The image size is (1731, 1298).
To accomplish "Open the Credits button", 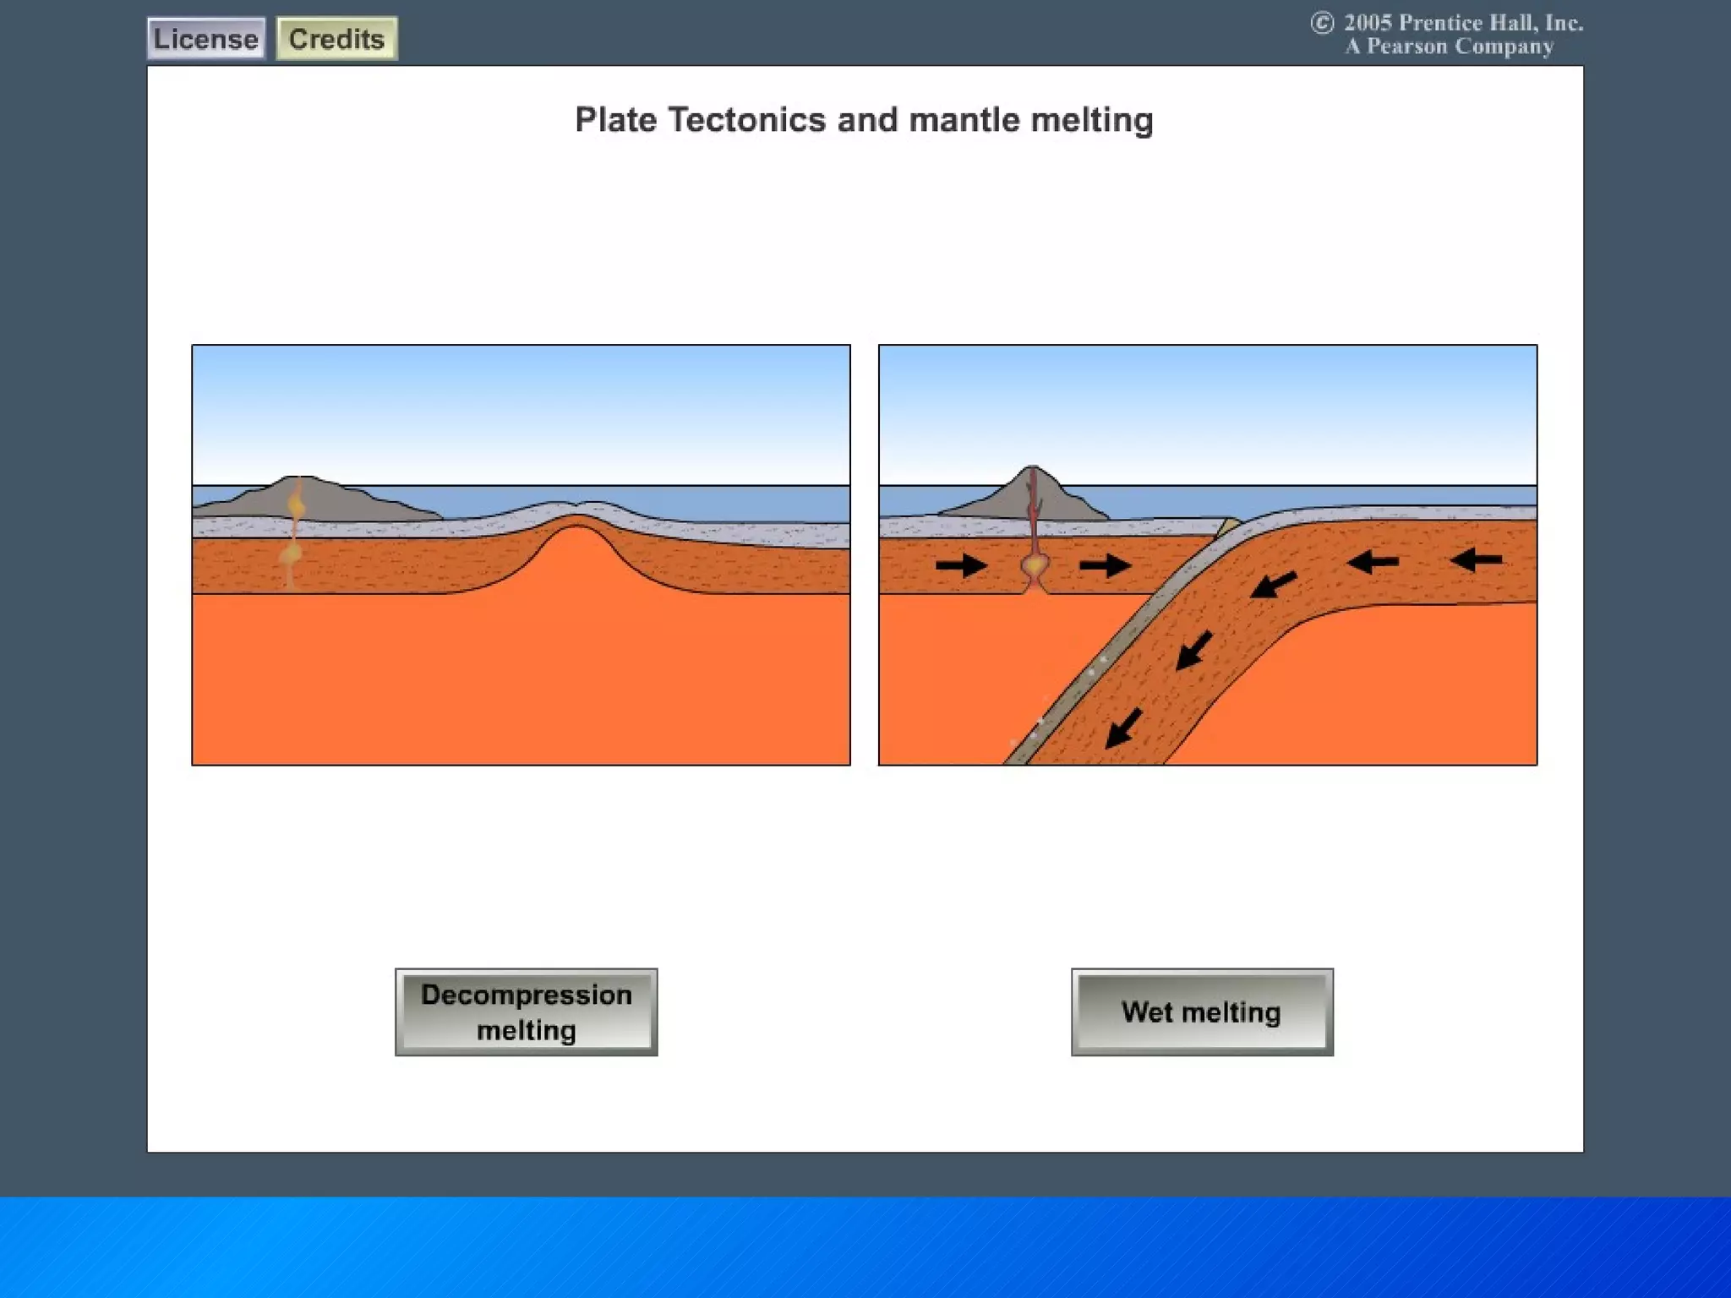I will (336, 39).
